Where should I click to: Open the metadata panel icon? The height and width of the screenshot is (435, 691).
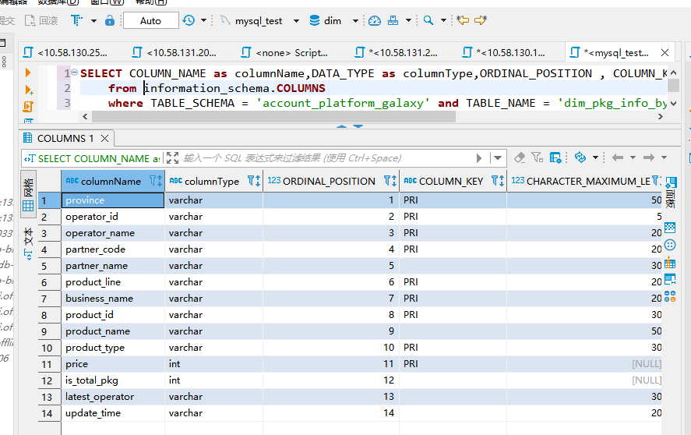[670, 279]
